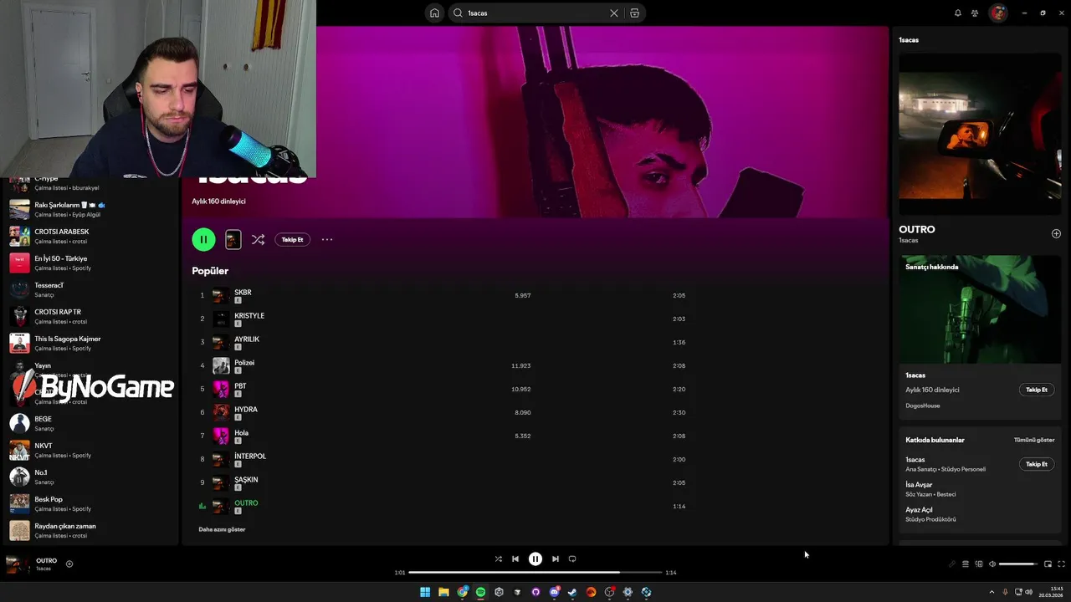
Task: Open the En İyi 50 - Türkiye playlist
Action: (90, 263)
